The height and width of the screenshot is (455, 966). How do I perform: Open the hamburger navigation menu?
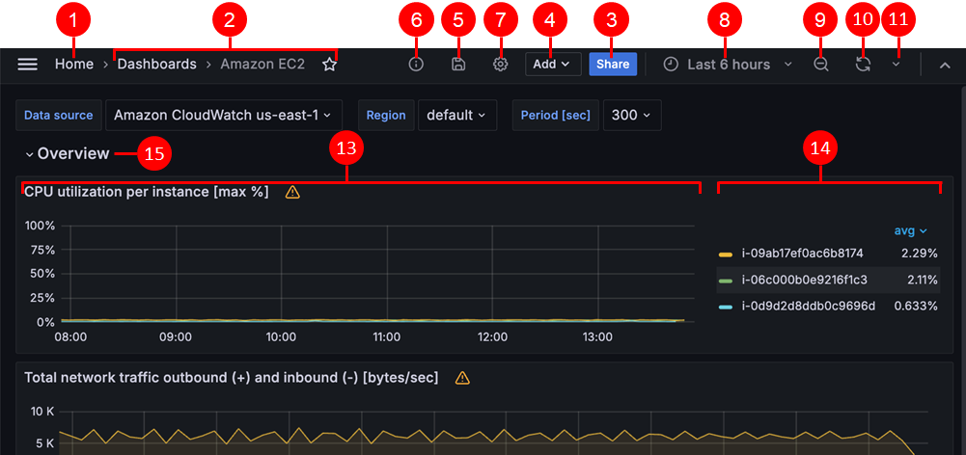click(x=28, y=65)
